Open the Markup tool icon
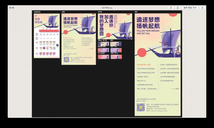 pyautogui.click(x=178, y=8)
